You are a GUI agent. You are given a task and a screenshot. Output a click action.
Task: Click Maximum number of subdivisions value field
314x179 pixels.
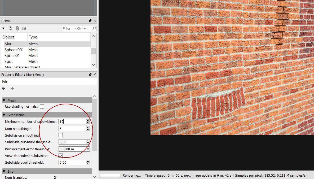tap(72, 121)
